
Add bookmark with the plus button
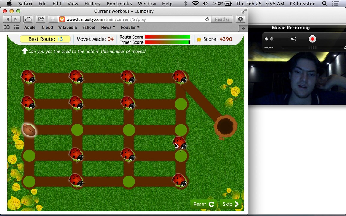pyautogui.click(x=53, y=19)
